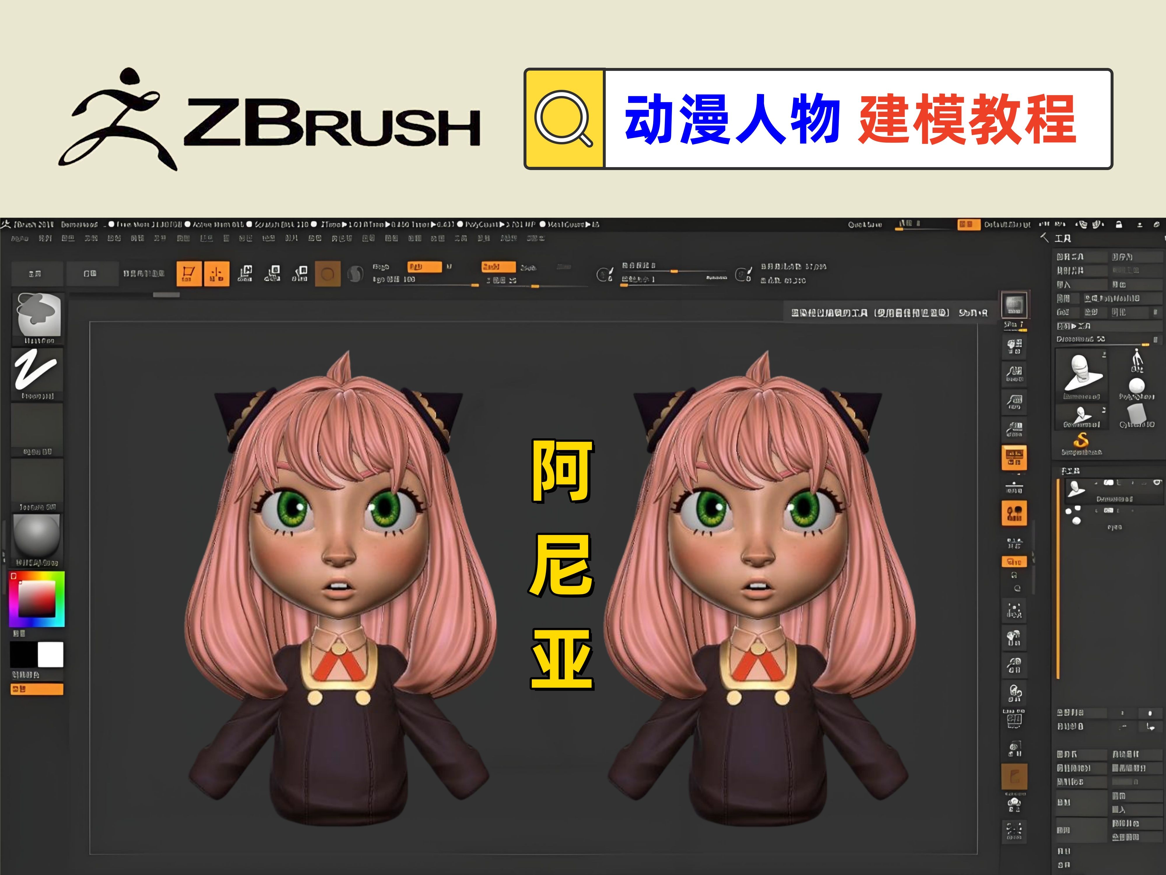
Task: Open the Alpha menu in menu bar
Action: pos(20,238)
